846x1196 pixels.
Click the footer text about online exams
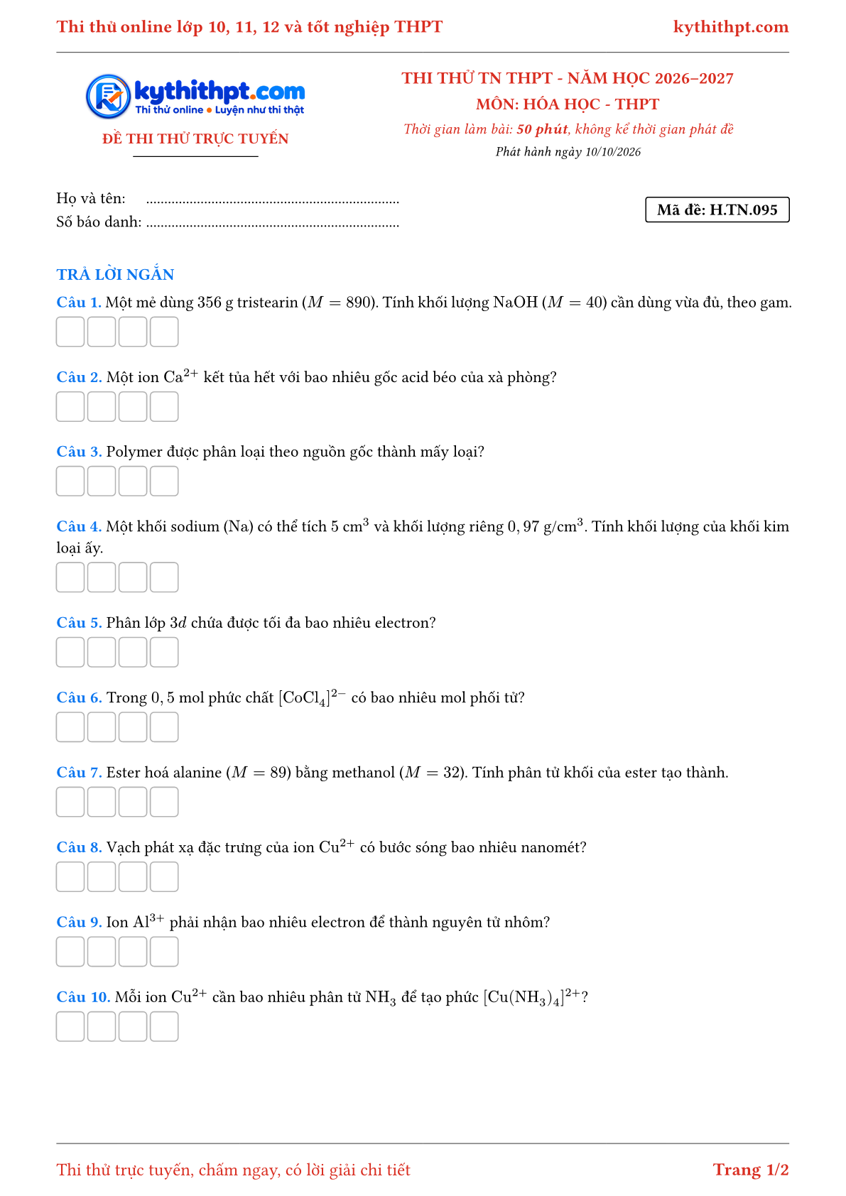tap(234, 1170)
